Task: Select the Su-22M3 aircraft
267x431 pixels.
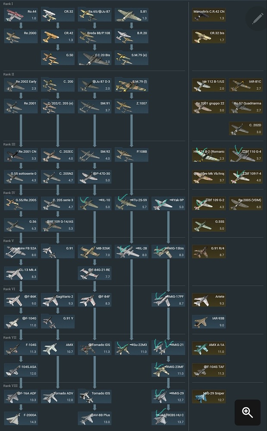Action: click(131, 348)
